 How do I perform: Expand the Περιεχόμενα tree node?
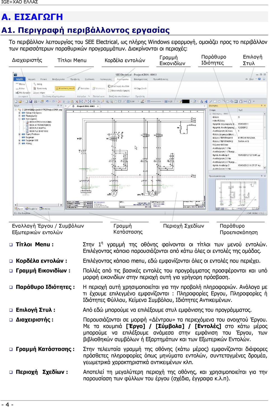[20, 116]
